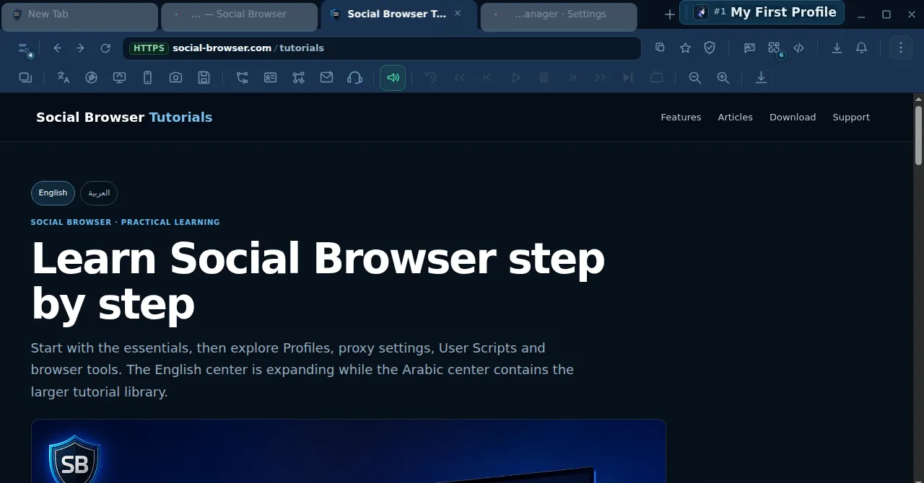Open the picture message icon beside extensions

pos(749,48)
